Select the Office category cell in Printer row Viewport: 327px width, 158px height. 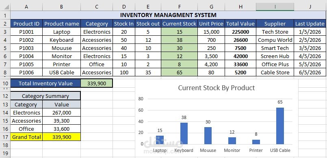(97, 65)
